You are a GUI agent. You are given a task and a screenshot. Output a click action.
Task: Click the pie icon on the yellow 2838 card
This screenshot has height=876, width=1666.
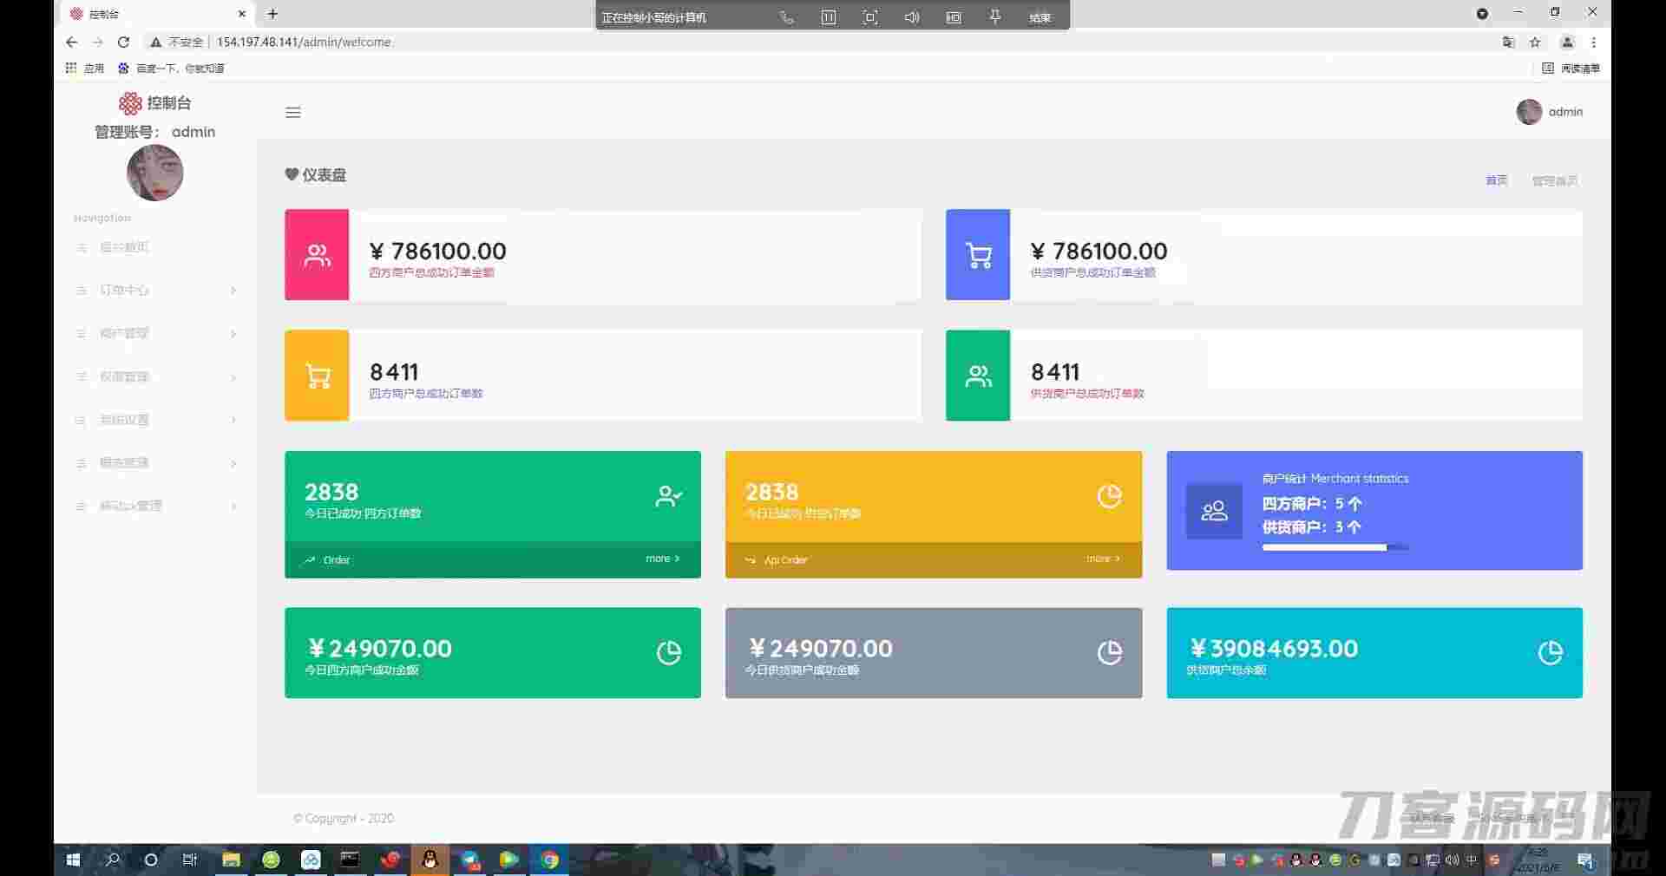[x=1110, y=496]
